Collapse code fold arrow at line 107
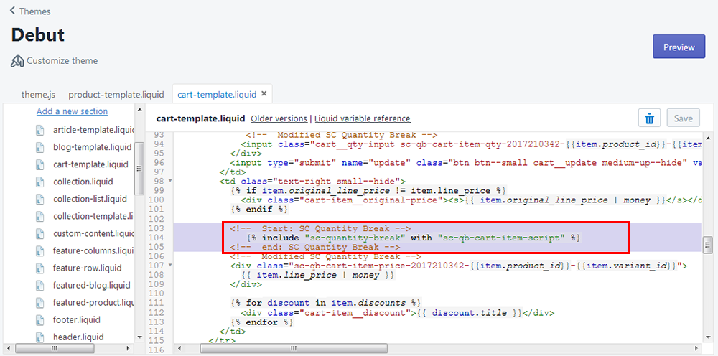The image size is (718, 356). point(169,266)
